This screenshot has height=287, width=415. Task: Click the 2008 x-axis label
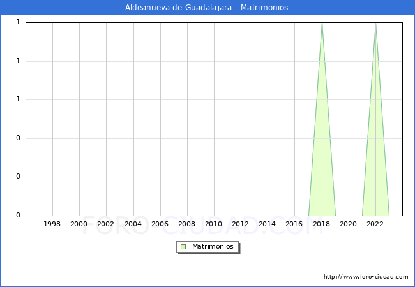point(187,224)
